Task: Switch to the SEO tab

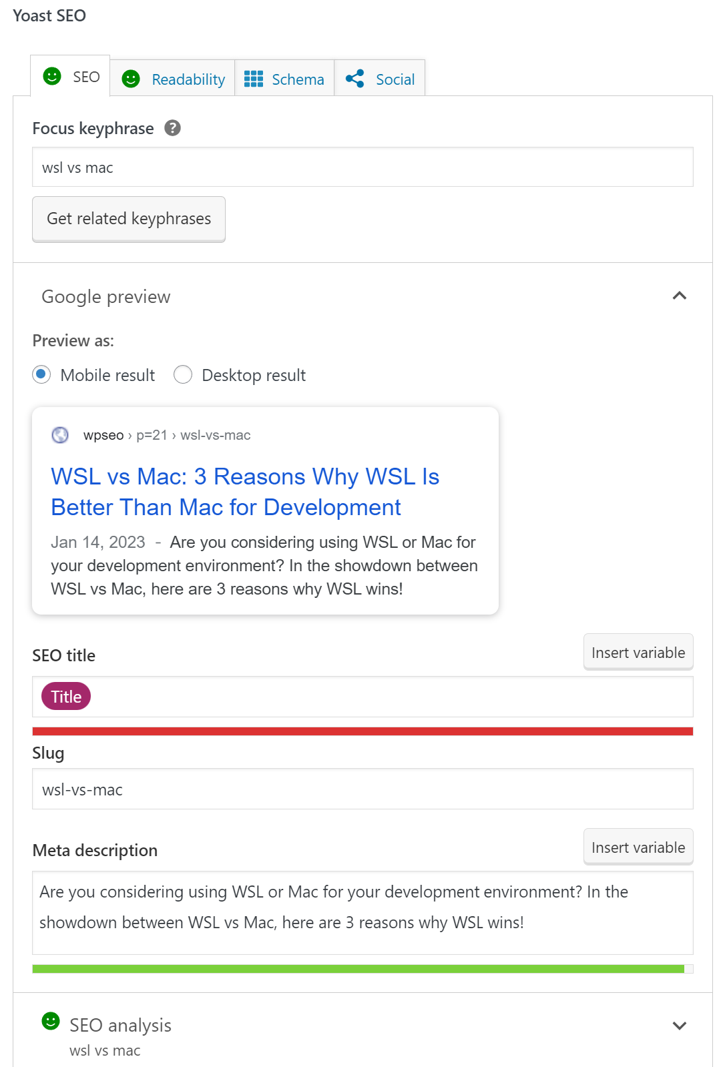Action: (x=71, y=76)
